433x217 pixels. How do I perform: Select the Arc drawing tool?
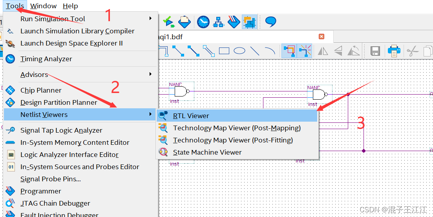[x=270, y=51]
